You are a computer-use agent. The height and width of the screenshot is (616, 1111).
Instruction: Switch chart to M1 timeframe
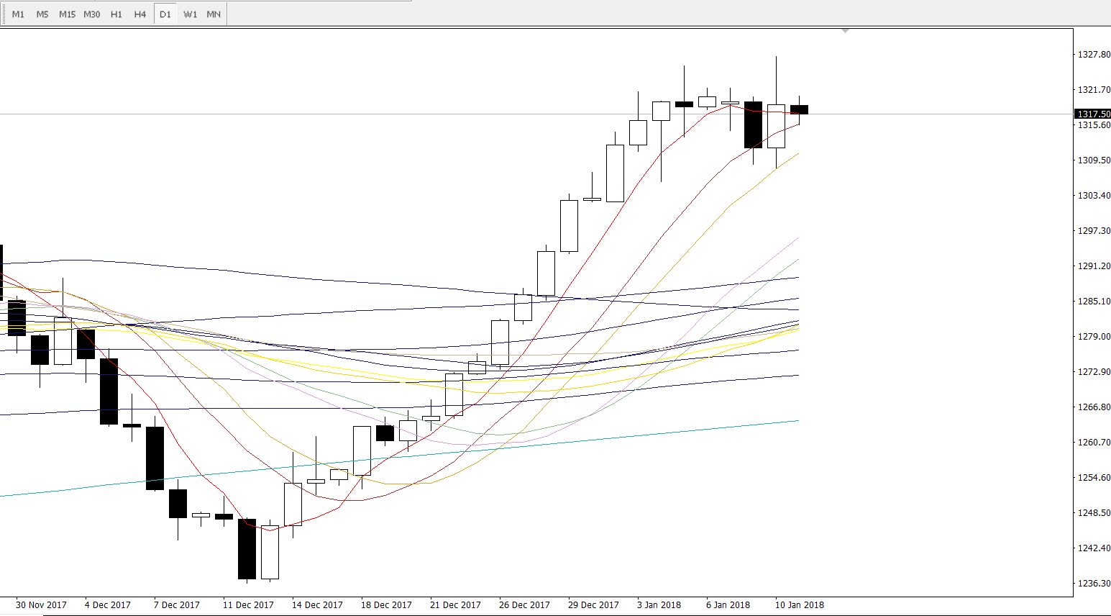[x=18, y=14]
